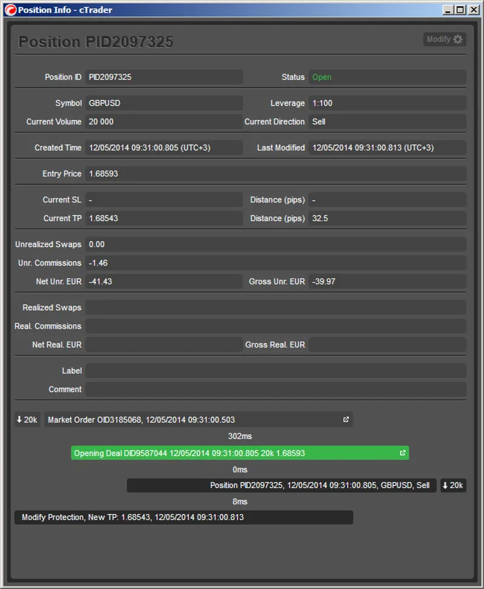Image resolution: width=484 pixels, height=589 pixels.
Task: Click the Current TP field showing 1.68543
Action: [163, 218]
